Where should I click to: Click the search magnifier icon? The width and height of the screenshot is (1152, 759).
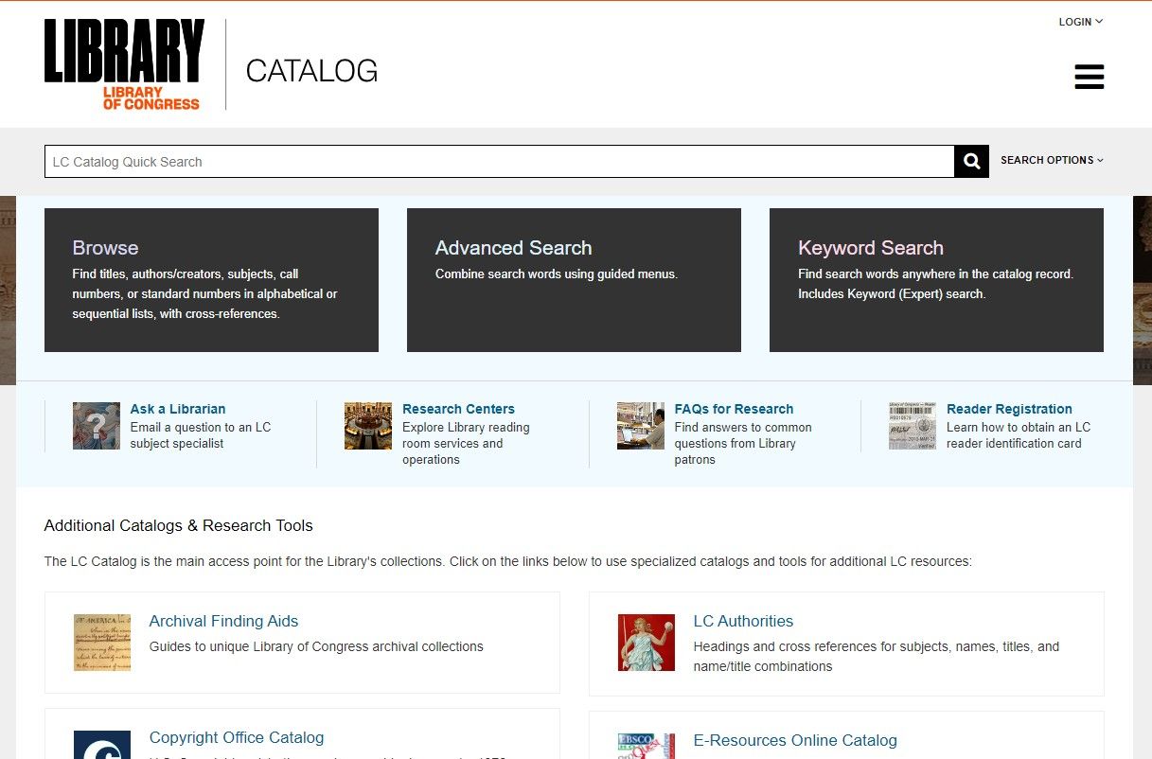point(970,161)
